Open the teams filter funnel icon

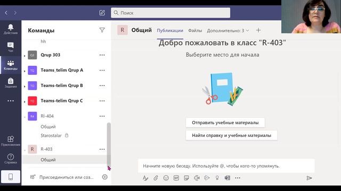click(102, 30)
